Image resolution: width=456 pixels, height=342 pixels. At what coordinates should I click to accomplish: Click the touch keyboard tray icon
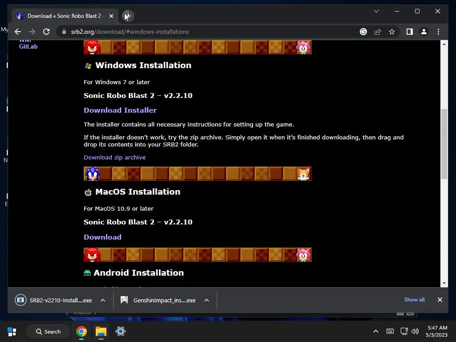(x=390, y=331)
